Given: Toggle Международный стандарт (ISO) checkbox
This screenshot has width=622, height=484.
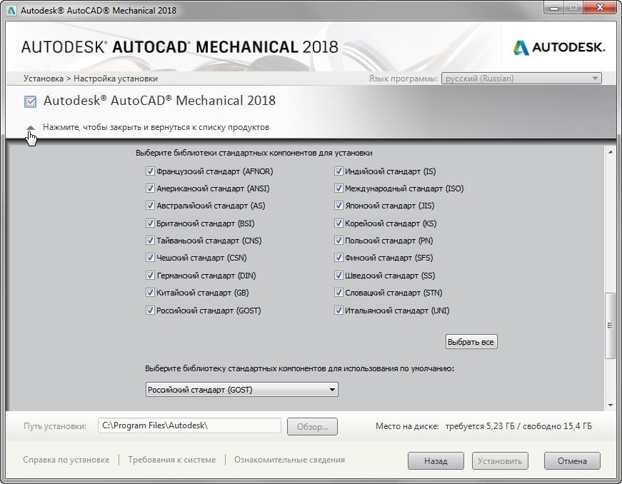Looking at the screenshot, I should (338, 188).
